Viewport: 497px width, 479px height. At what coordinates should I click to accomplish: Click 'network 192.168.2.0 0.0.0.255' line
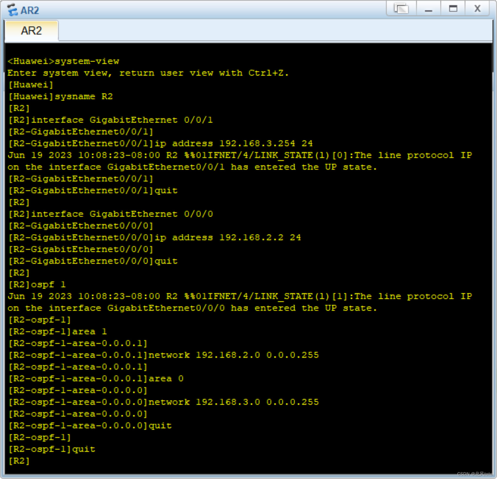[x=164, y=355]
